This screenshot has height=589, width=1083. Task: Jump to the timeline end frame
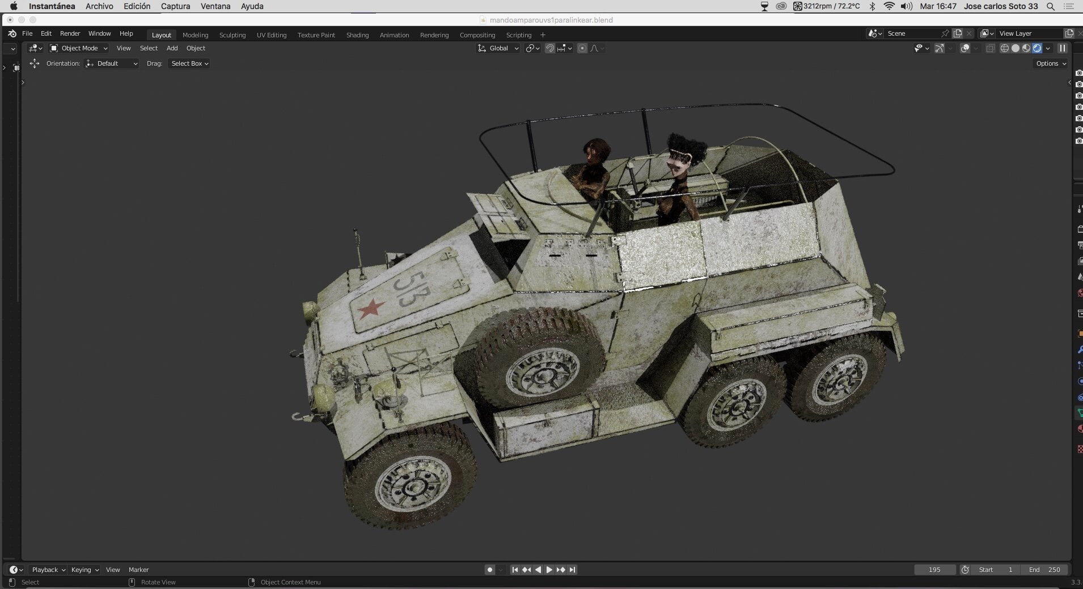[x=573, y=570]
